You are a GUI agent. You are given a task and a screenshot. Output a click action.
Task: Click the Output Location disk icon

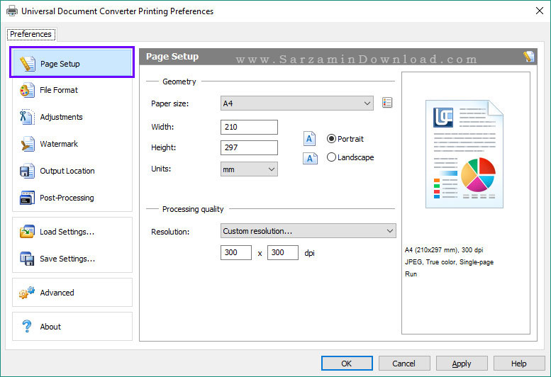coord(27,171)
